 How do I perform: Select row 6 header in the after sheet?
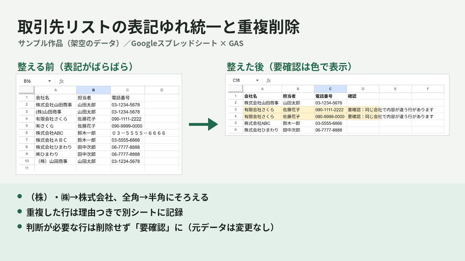236,130
